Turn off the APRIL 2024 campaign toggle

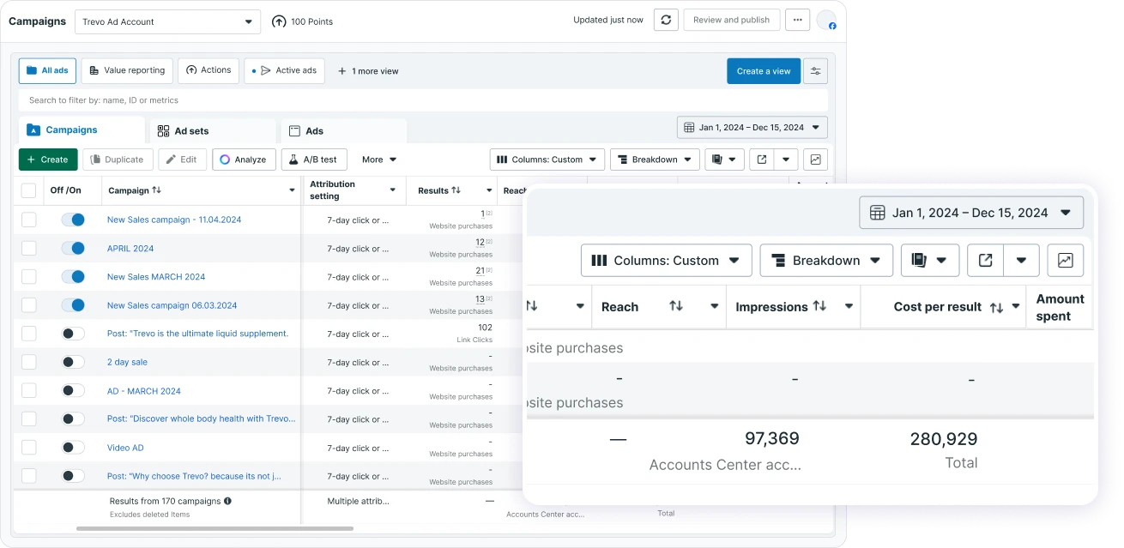(x=73, y=249)
